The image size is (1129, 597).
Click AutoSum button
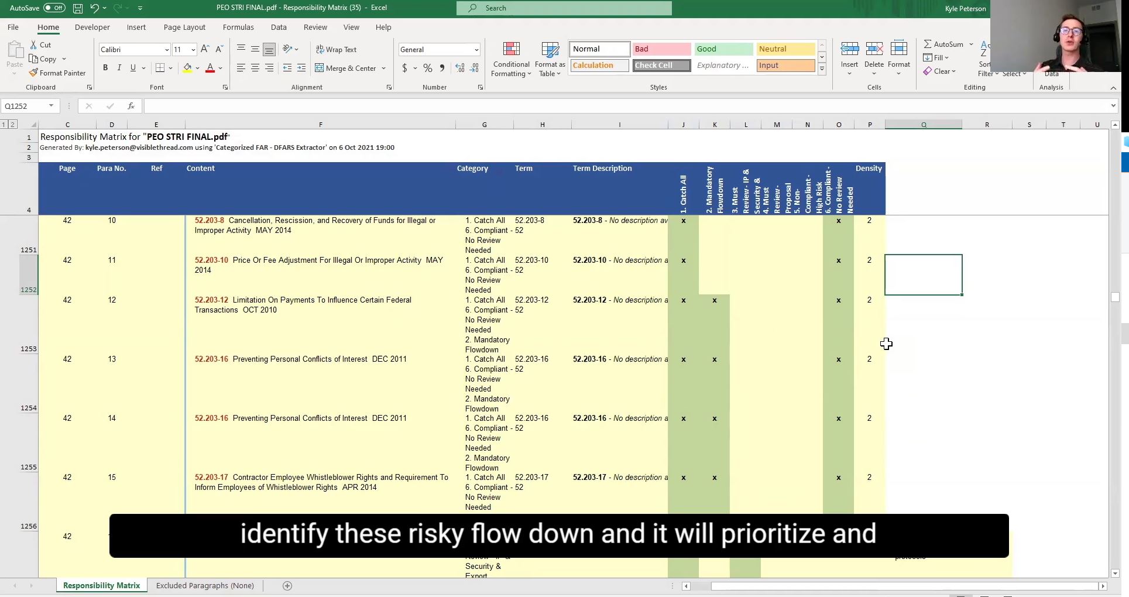(943, 44)
